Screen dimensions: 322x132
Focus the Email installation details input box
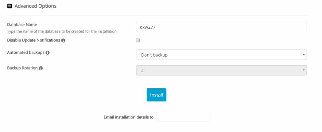pyautogui.click(x=183, y=117)
